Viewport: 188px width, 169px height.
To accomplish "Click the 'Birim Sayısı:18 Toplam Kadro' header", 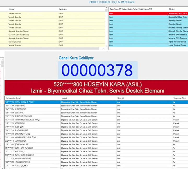I will point(131,9).
